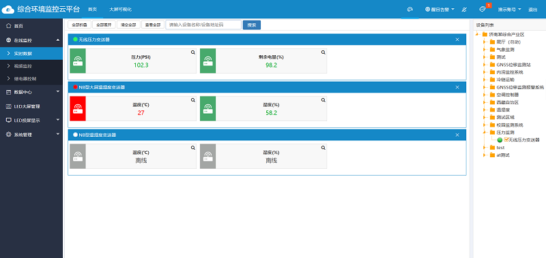The image size is (546, 258).
Task: Click magnifier icon on 剩余电量(%) card
Action: point(323,52)
